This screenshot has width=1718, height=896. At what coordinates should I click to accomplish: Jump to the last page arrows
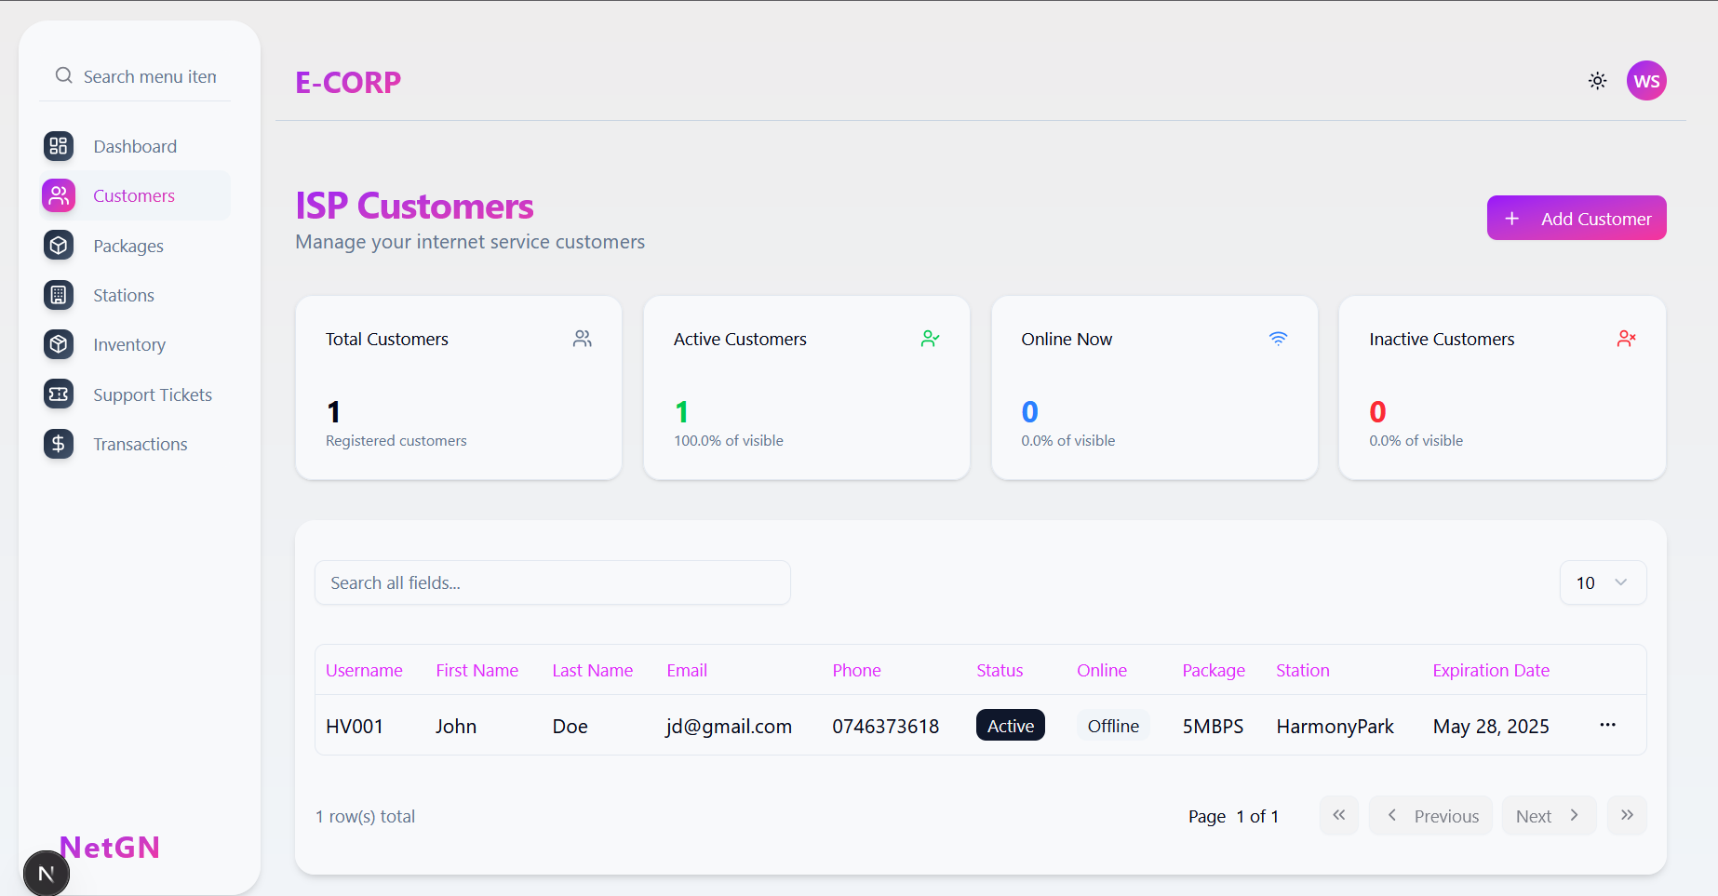(x=1626, y=816)
